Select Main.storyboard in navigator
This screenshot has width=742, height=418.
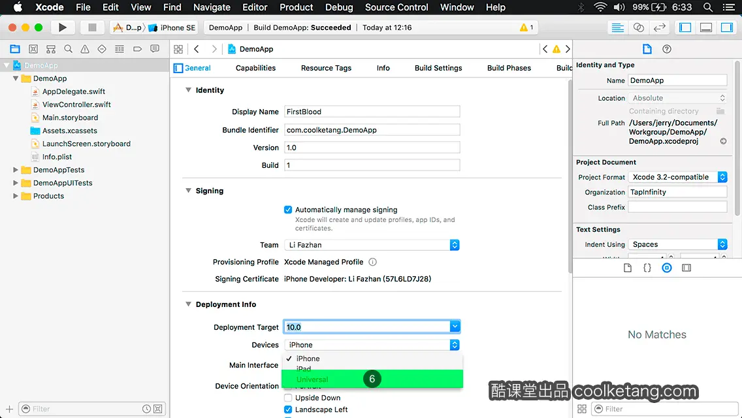coord(70,118)
